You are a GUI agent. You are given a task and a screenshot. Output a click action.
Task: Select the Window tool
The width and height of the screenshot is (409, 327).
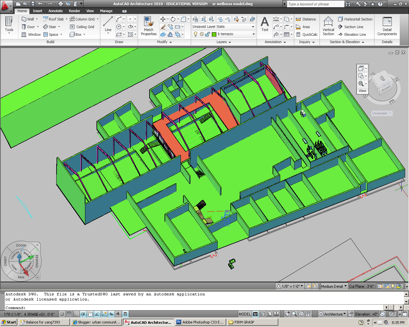point(31,34)
